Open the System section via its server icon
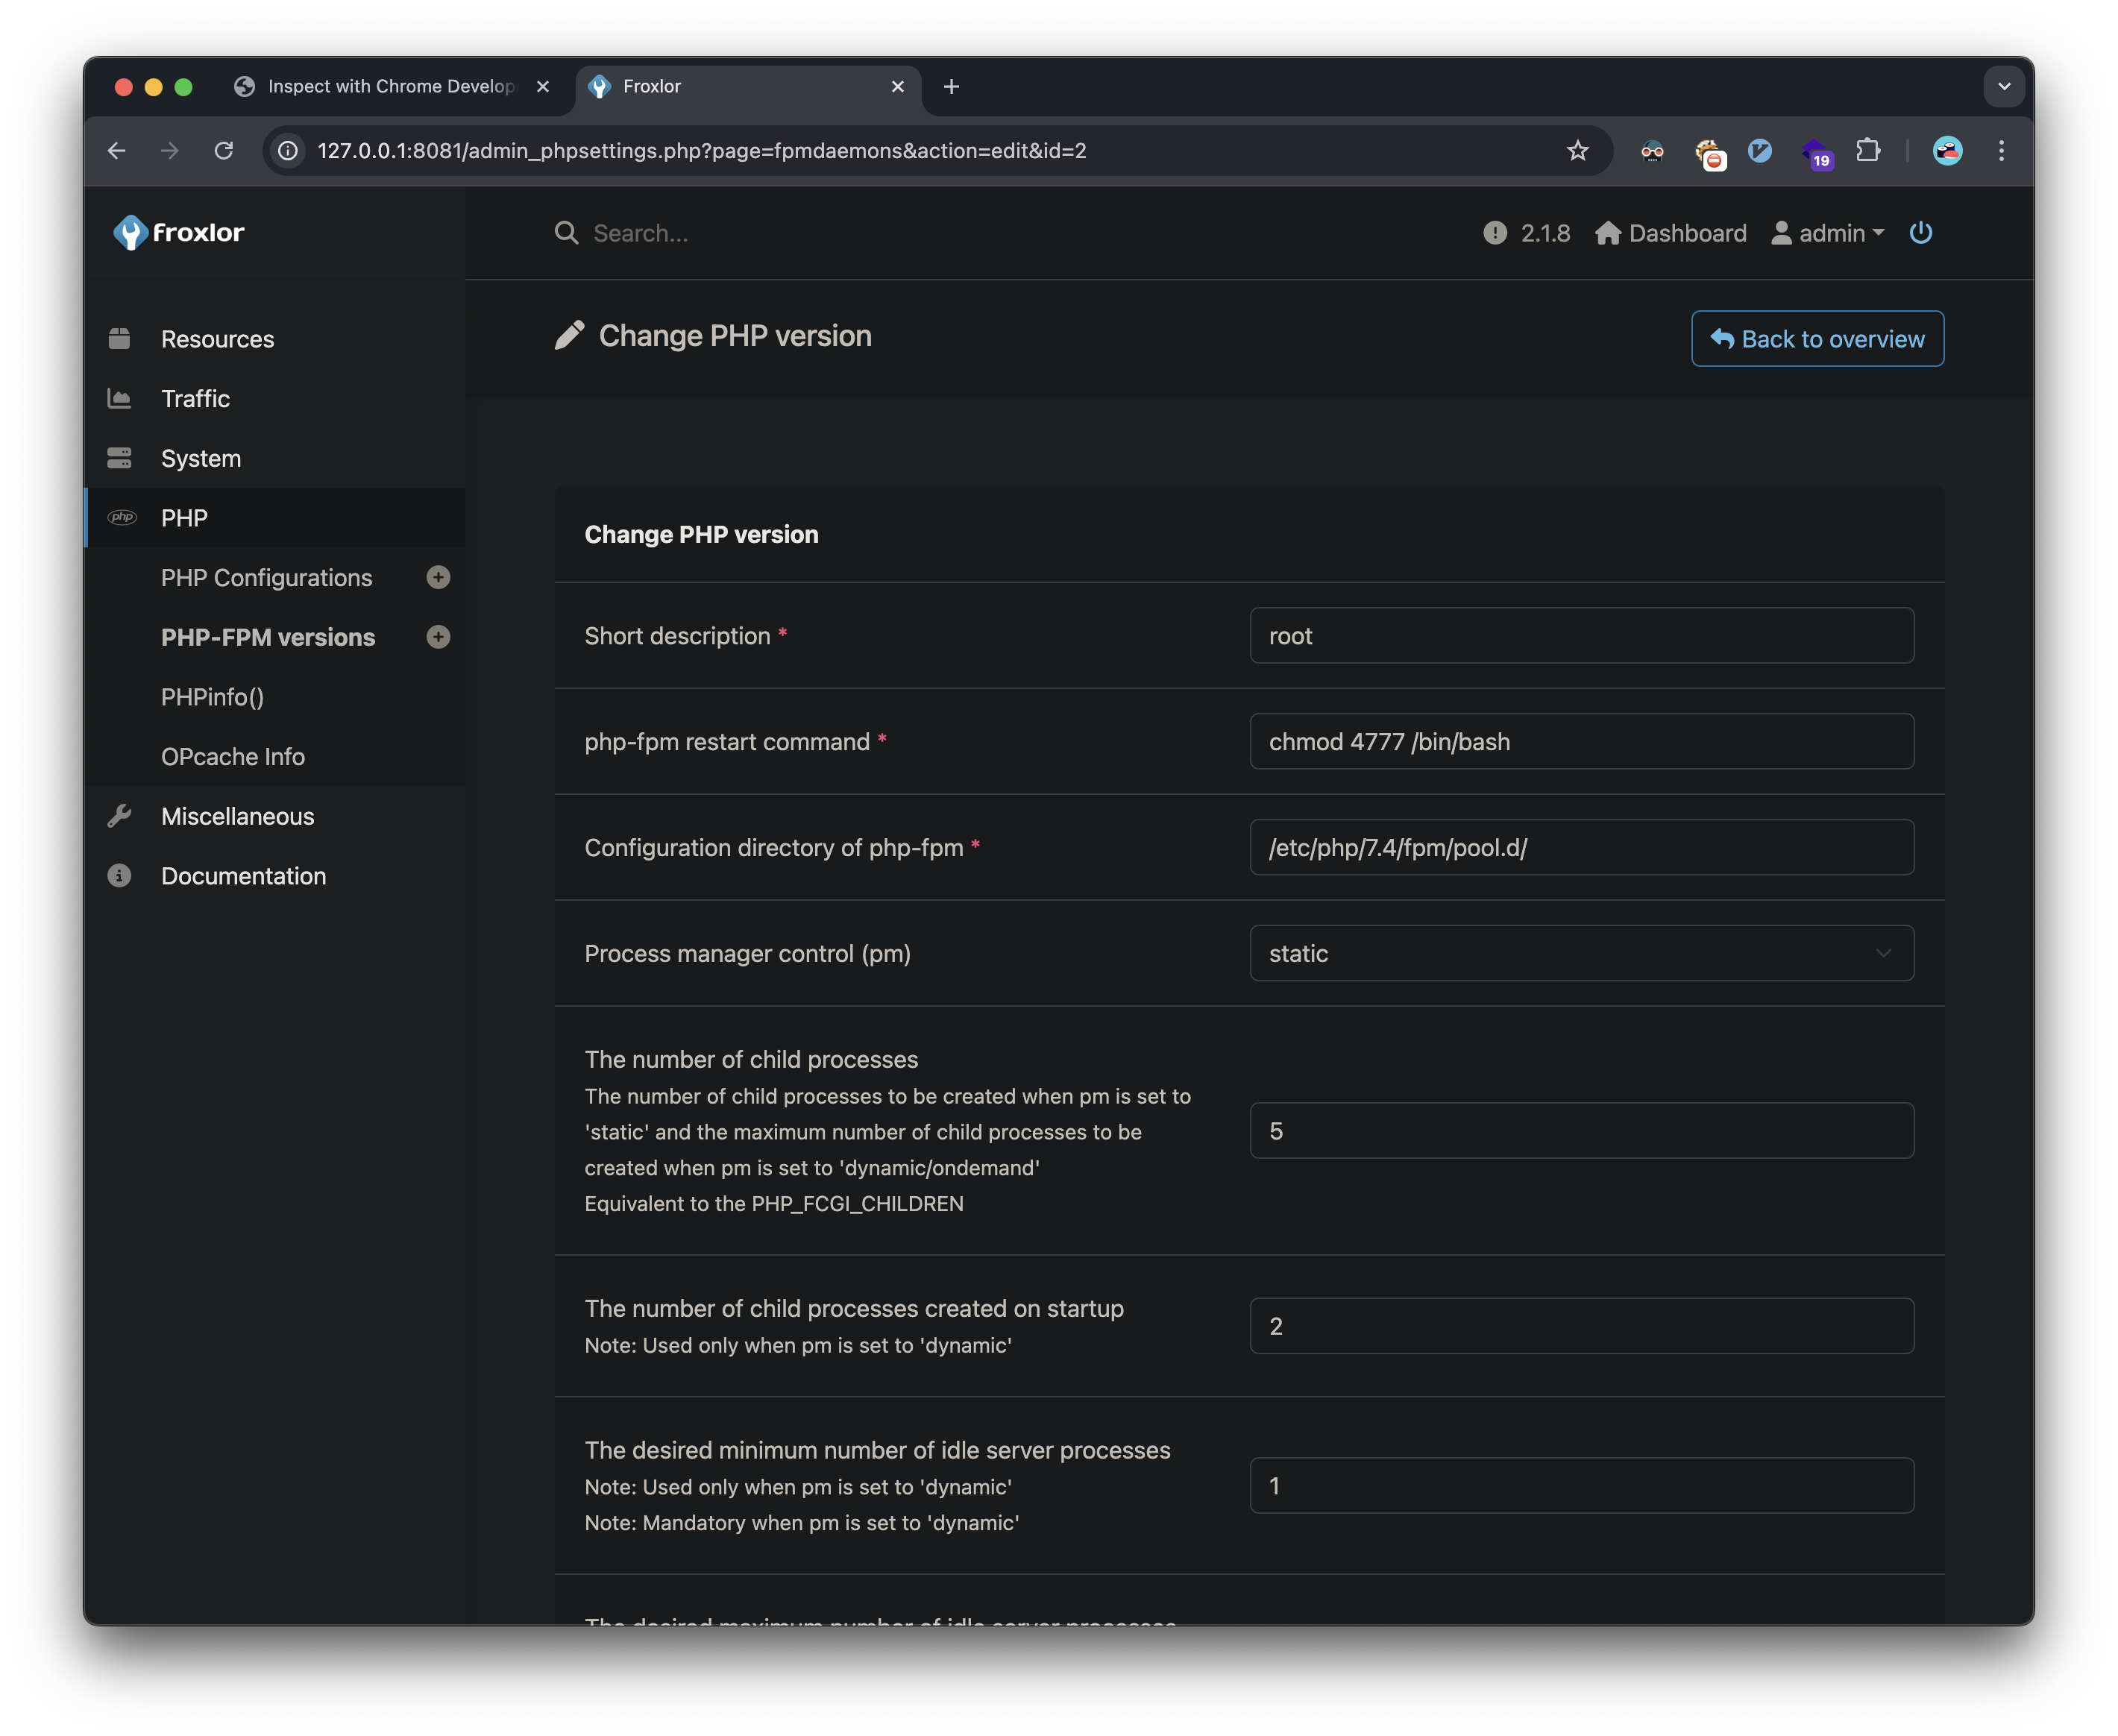The image size is (2118, 1736). (x=120, y=458)
